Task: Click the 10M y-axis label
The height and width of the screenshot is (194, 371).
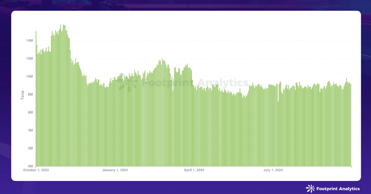Action: click(x=29, y=77)
